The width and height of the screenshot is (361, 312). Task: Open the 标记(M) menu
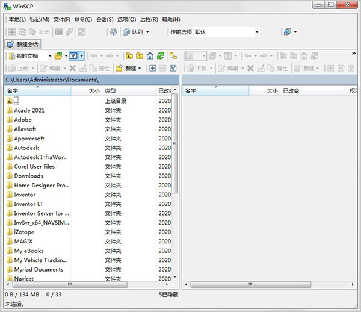point(39,19)
